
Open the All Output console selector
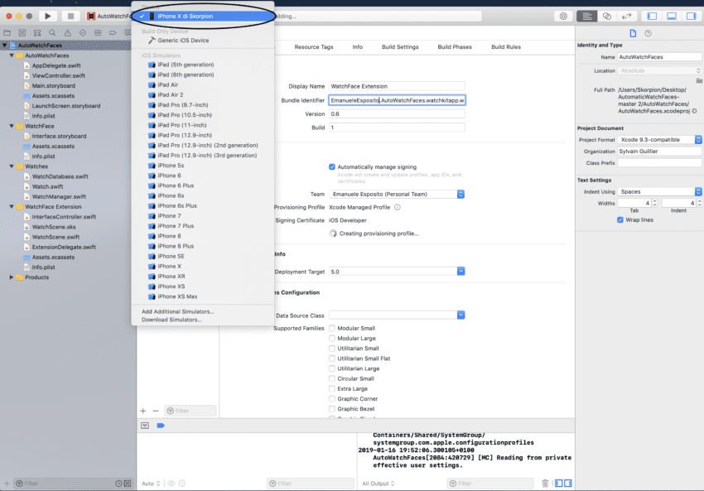click(378, 484)
